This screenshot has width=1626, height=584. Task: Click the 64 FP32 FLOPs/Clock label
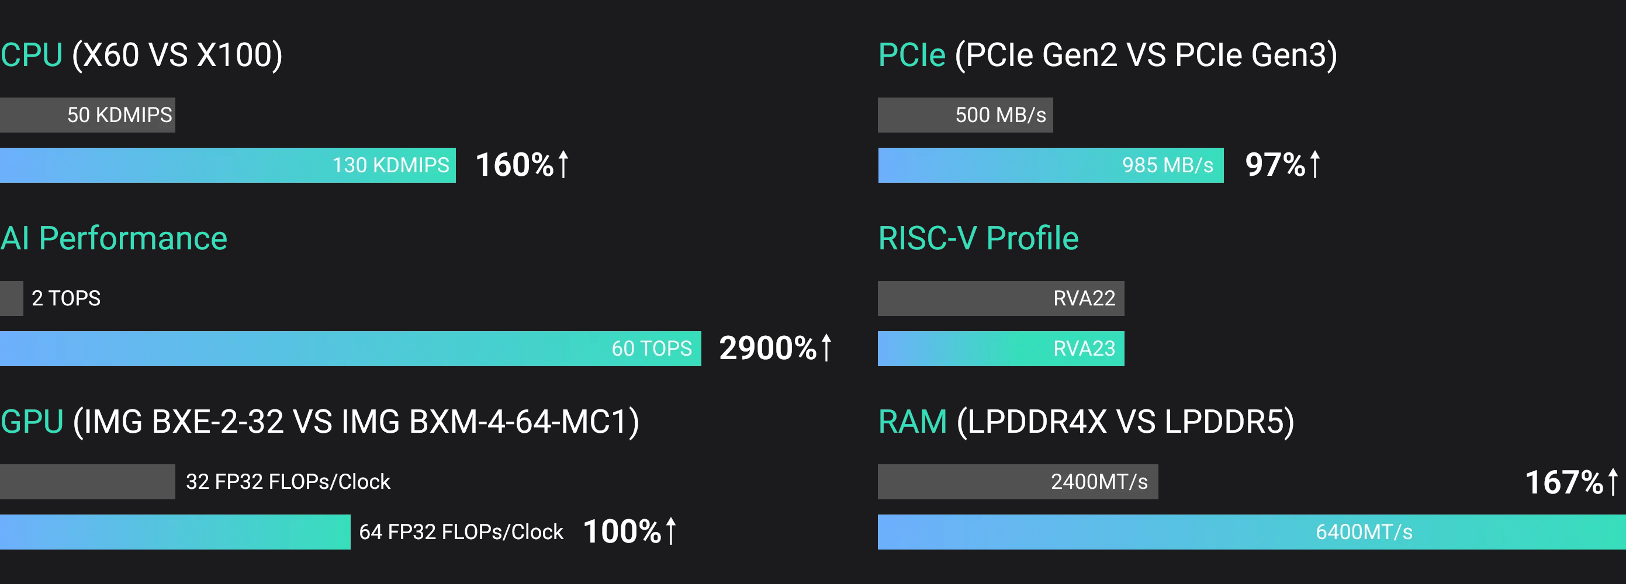coord(461,532)
